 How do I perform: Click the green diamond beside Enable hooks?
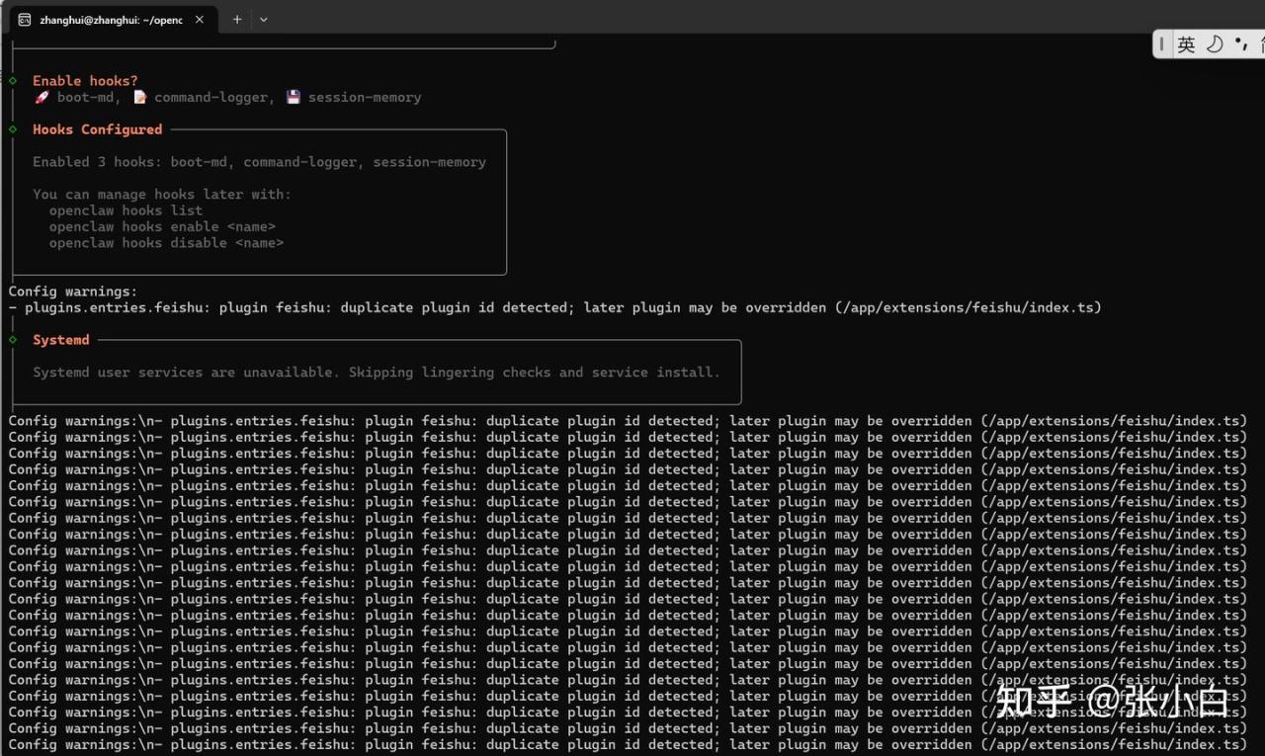point(13,81)
